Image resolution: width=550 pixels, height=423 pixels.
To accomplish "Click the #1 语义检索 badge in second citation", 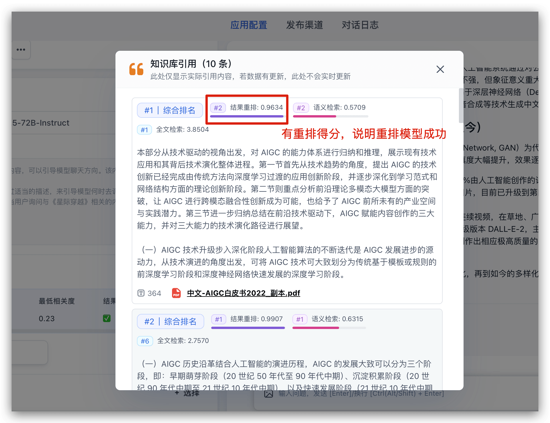I will coord(300,319).
